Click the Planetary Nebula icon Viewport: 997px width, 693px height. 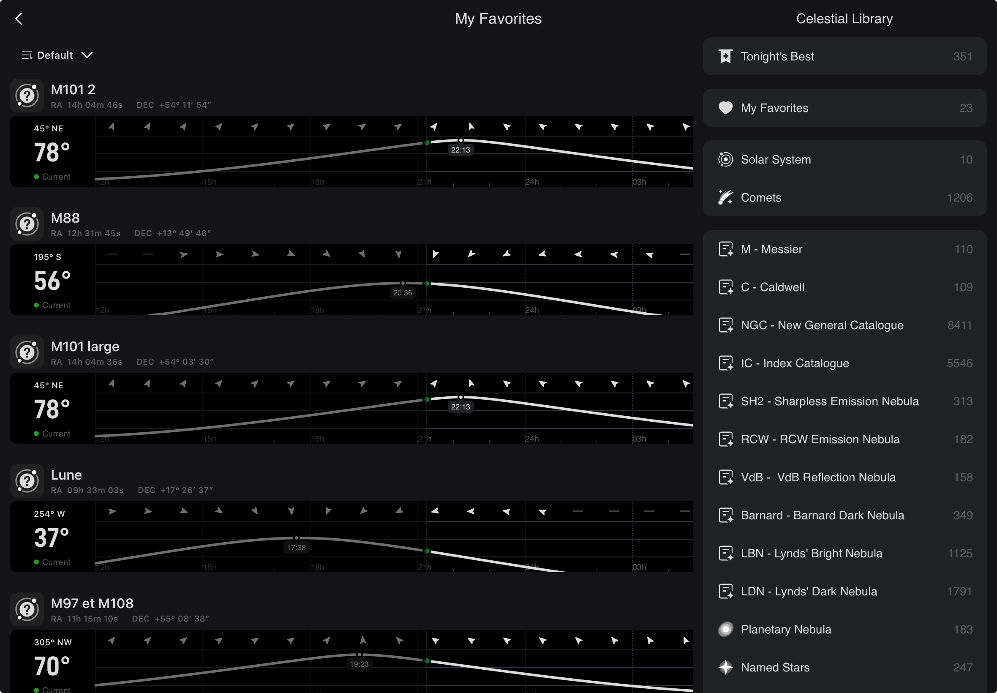[x=725, y=630]
